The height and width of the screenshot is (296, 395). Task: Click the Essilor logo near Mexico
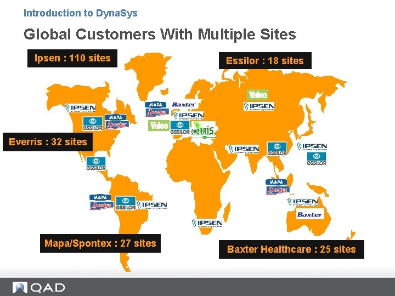(x=96, y=163)
